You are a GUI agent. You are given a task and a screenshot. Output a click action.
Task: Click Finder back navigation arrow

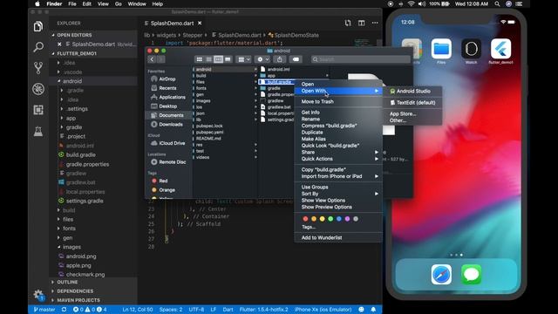[x=152, y=59]
